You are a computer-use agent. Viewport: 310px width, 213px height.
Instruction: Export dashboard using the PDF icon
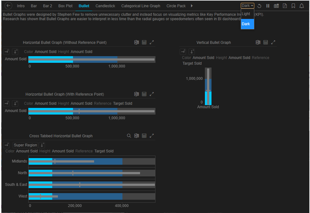tap(285, 6)
